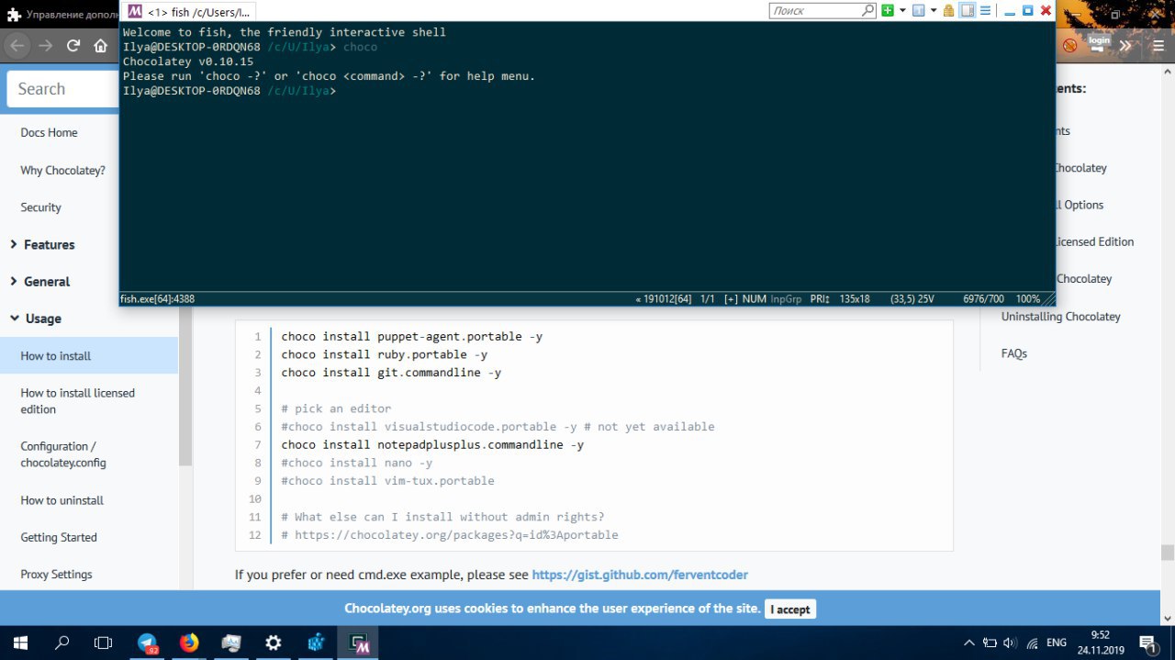This screenshot has height=660, width=1175.
Task: Click code line choco install ruby.portable -y
Action: click(x=384, y=354)
